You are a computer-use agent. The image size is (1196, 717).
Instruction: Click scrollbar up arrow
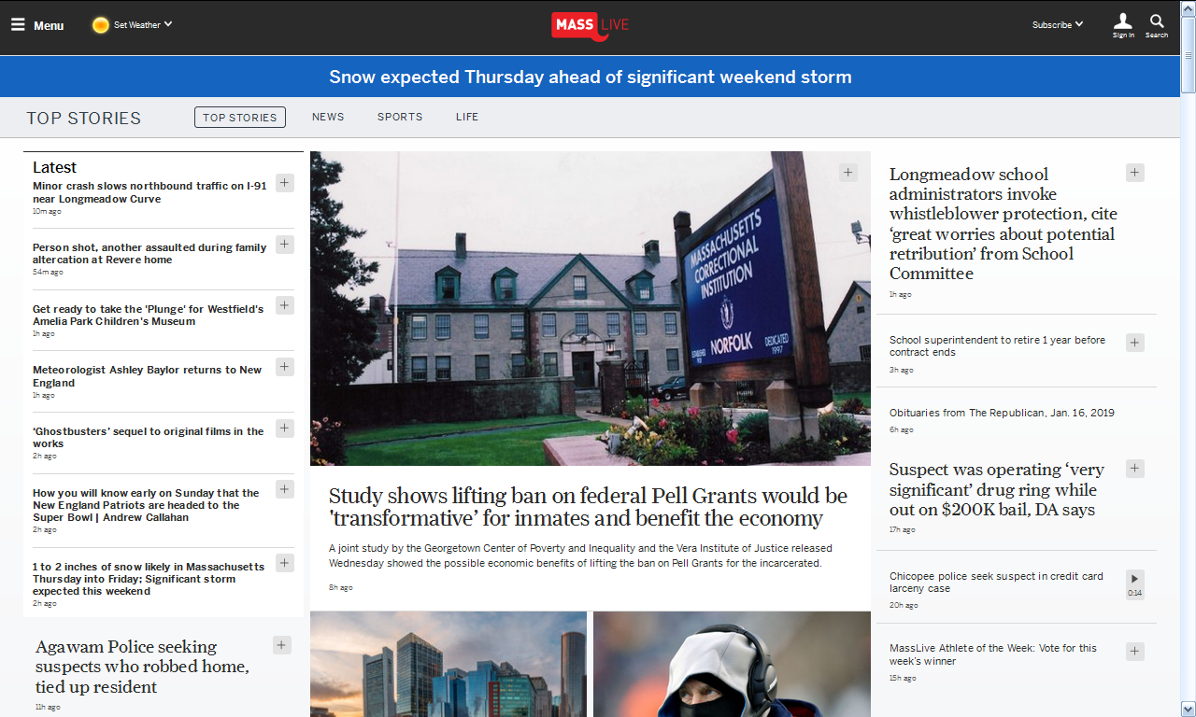click(1188, 7)
